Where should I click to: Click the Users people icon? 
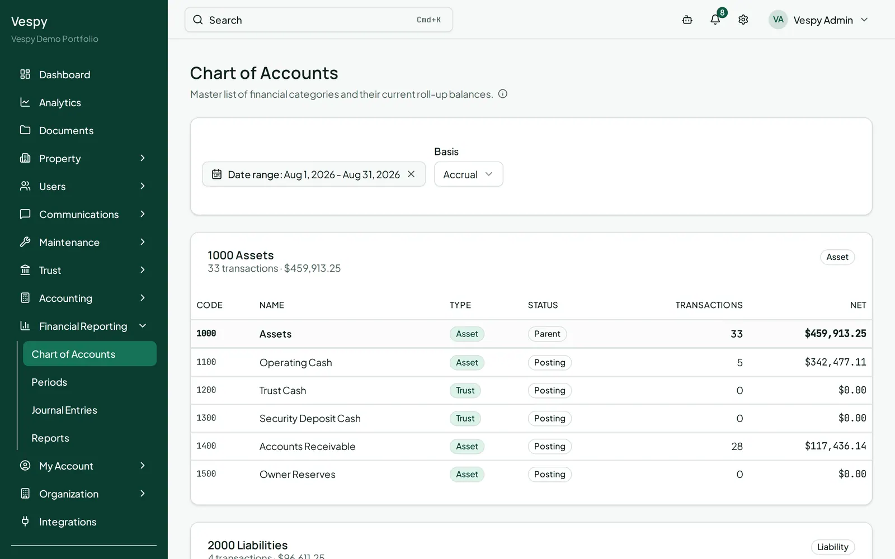pyautogui.click(x=25, y=186)
